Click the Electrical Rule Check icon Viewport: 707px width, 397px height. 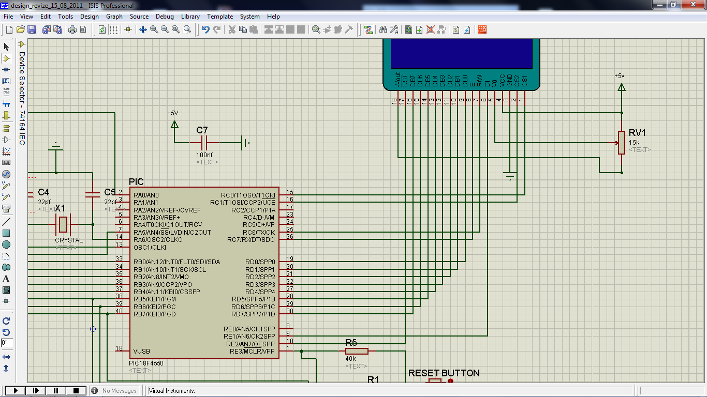coord(467,29)
